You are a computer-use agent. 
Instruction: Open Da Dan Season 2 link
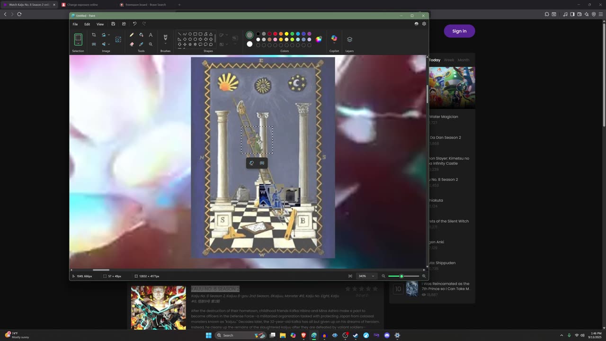(445, 137)
